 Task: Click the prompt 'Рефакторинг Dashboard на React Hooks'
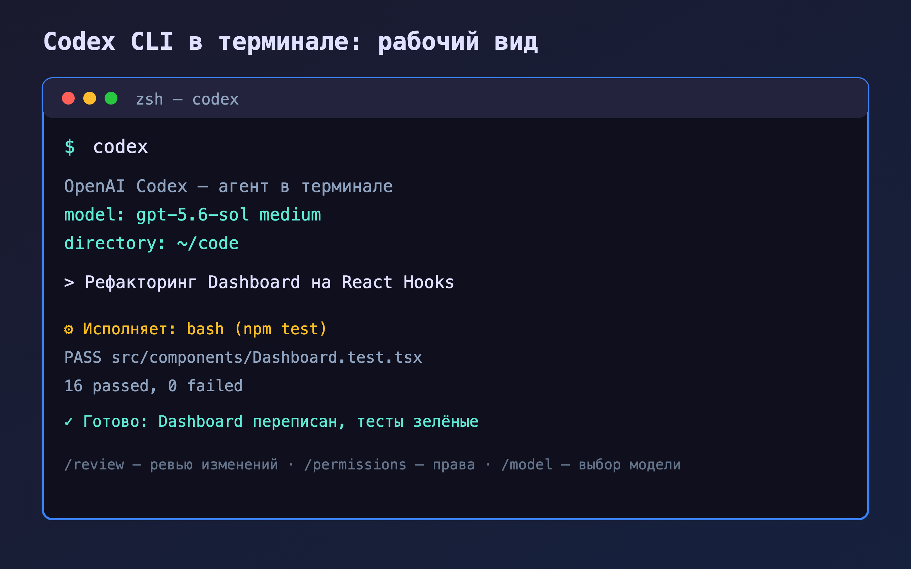(269, 283)
